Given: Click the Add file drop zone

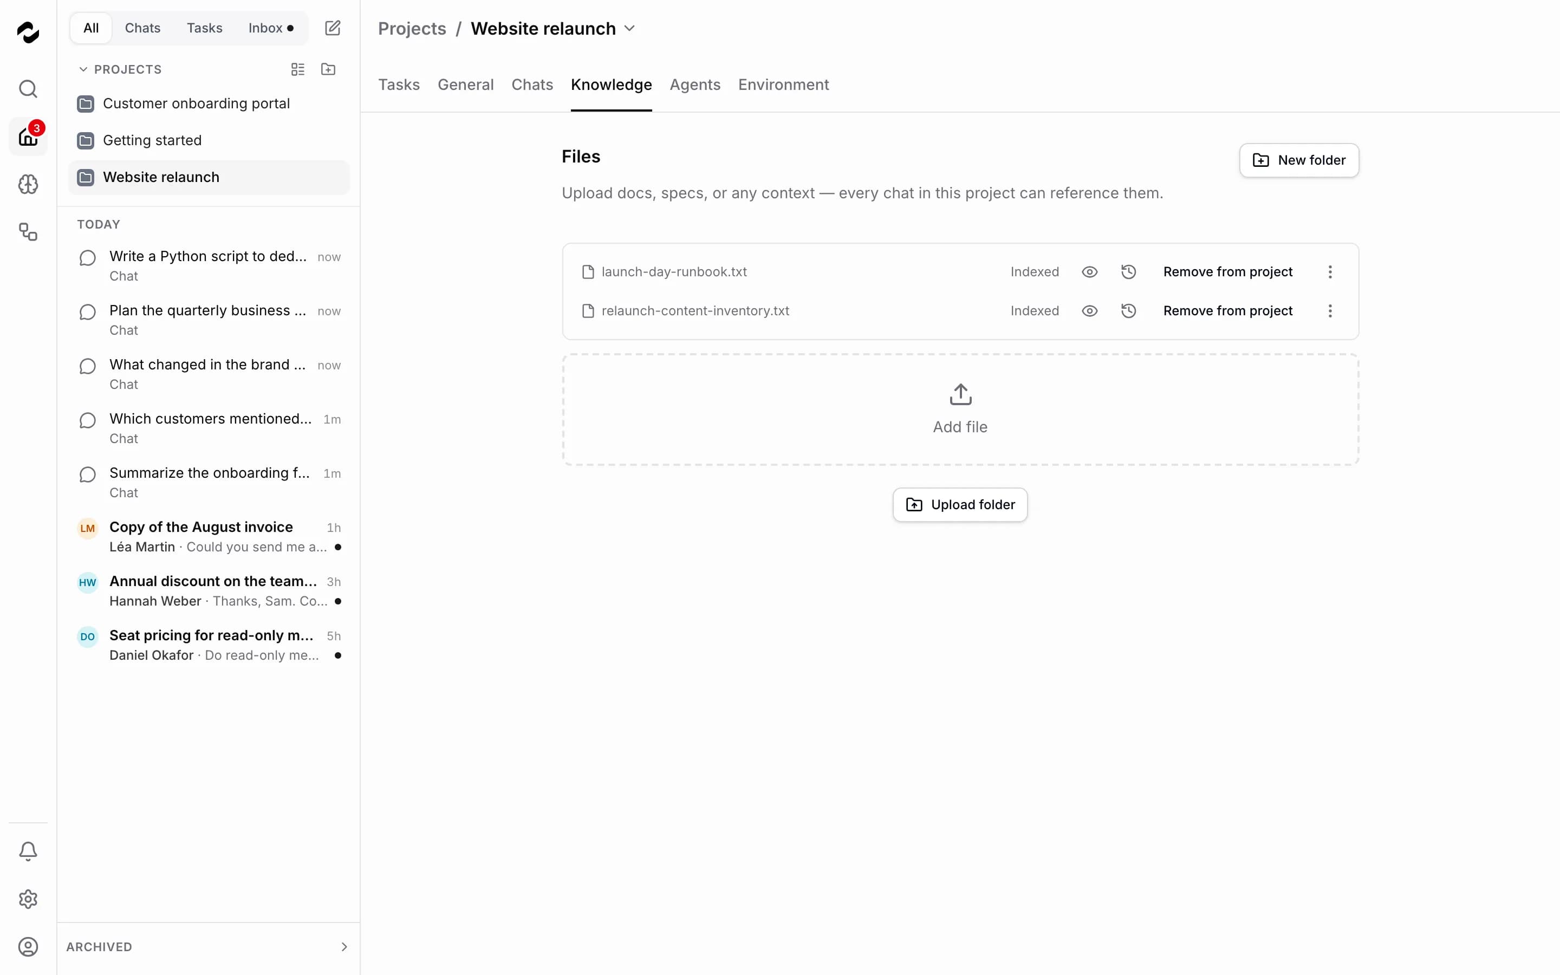Looking at the screenshot, I should pyautogui.click(x=960, y=409).
